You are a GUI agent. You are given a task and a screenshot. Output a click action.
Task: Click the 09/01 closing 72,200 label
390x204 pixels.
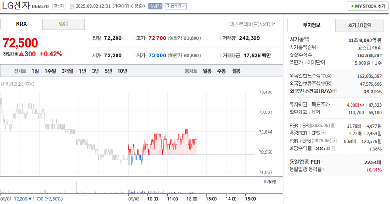tap(20, 199)
